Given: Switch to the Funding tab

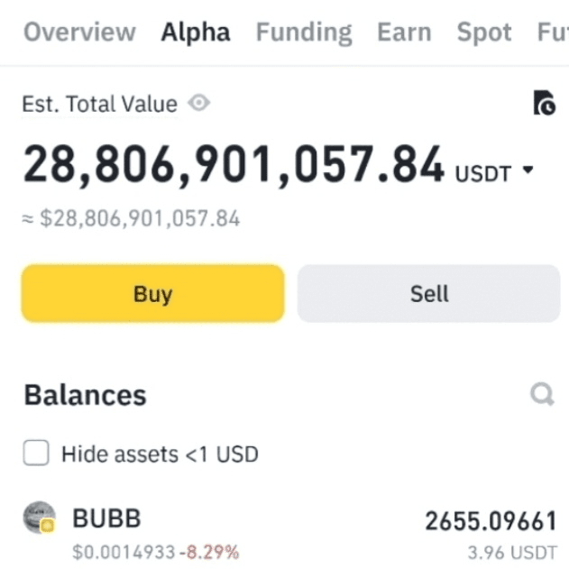Looking at the screenshot, I should tap(304, 33).
